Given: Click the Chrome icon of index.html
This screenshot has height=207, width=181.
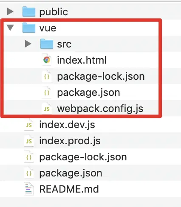Looking at the screenshot, I should (x=47, y=60).
